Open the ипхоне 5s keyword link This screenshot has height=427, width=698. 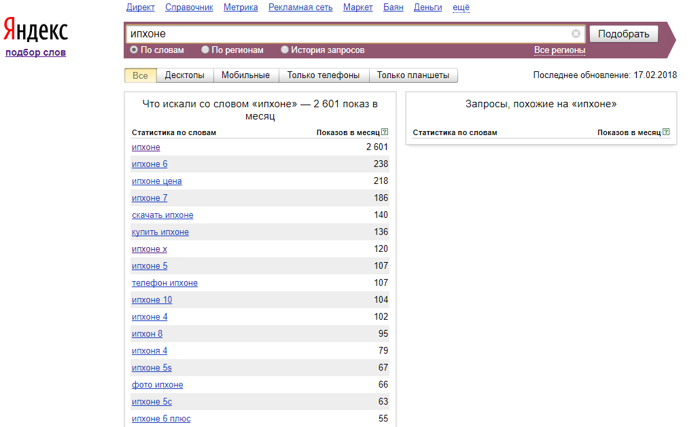point(152,368)
